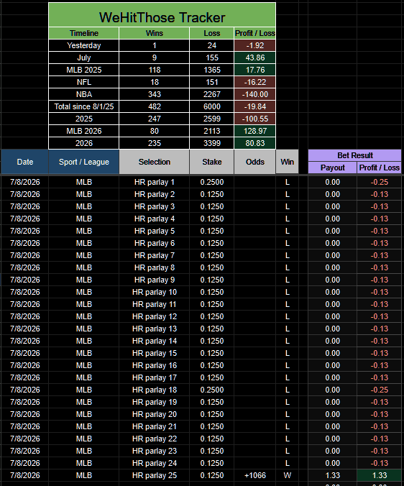Select the payout 0.00 in HR parlay 14 row
This screenshot has height=486, width=404.
point(332,341)
